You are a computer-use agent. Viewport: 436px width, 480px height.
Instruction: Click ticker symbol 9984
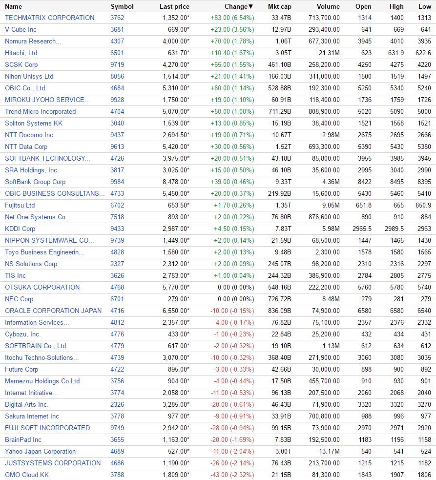pyautogui.click(x=117, y=182)
